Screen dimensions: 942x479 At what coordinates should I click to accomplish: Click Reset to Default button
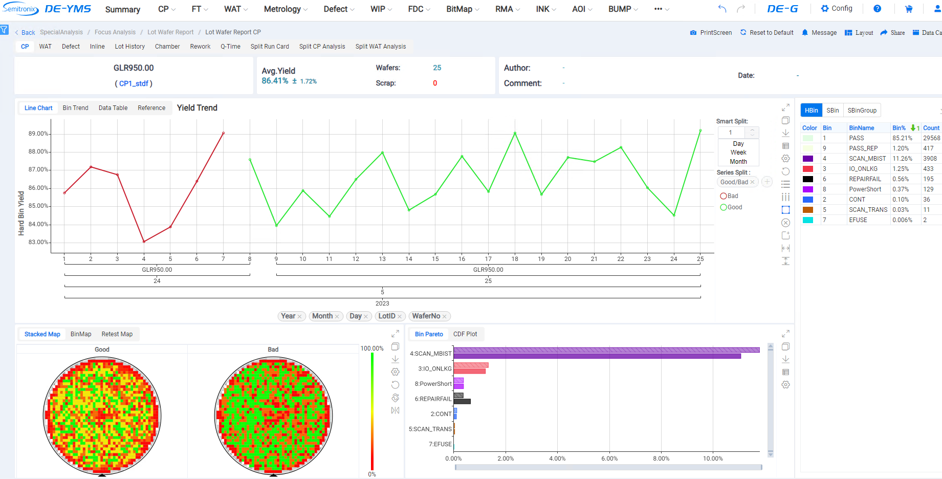point(766,33)
